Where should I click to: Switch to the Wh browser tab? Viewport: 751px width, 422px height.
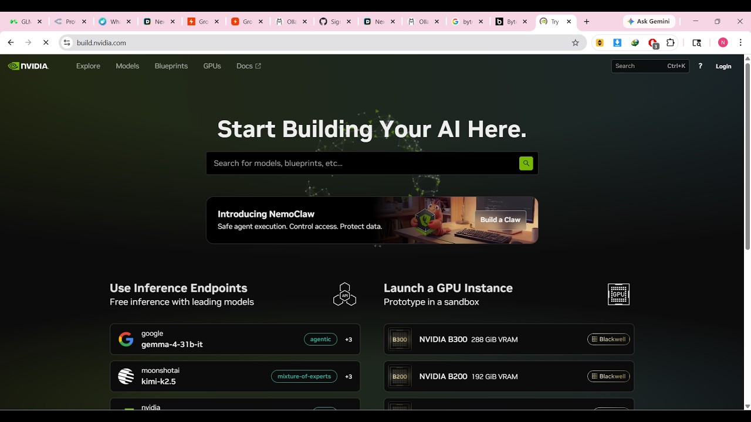click(x=115, y=22)
